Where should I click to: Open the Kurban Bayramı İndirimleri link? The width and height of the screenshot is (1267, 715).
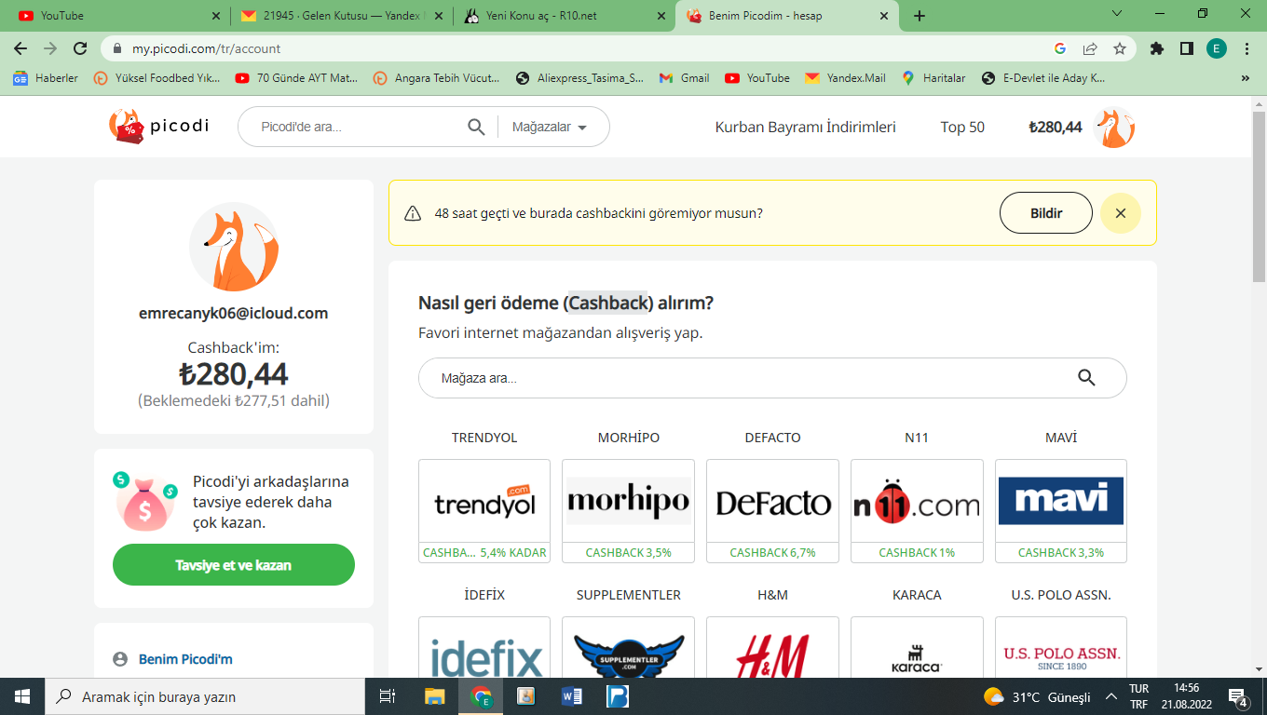[x=805, y=128]
